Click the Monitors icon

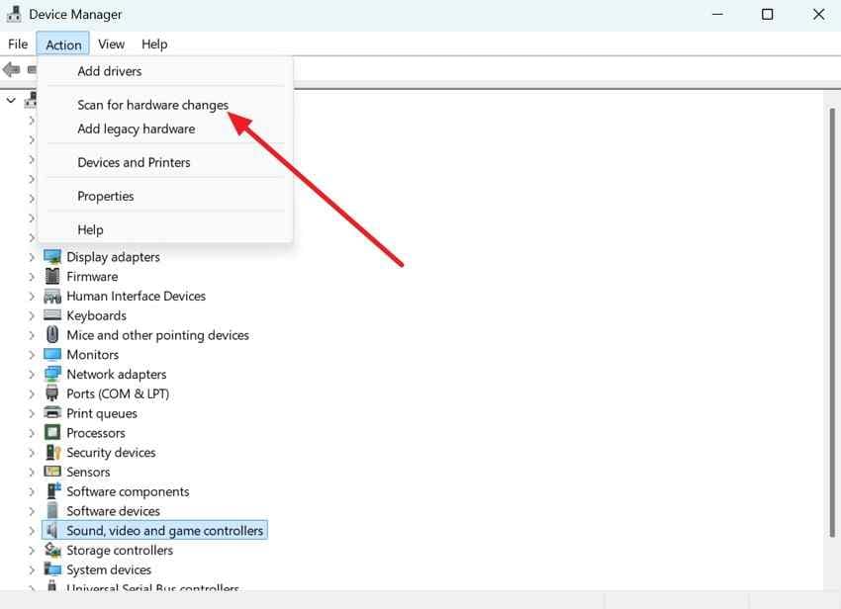click(x=52, y=354)
